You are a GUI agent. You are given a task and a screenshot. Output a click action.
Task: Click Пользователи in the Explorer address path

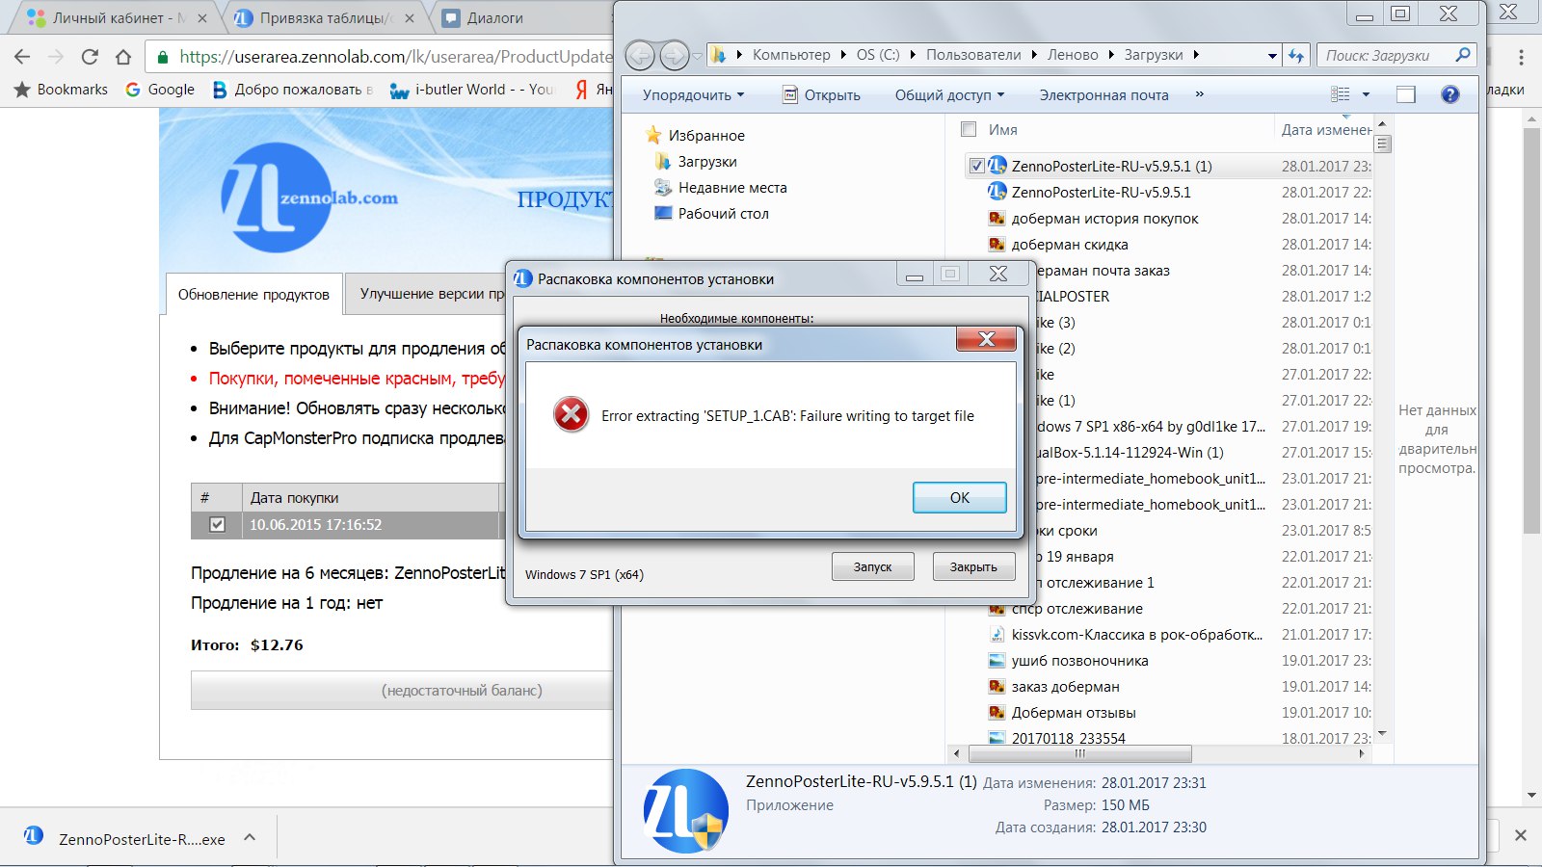click(x=973, y=55)
